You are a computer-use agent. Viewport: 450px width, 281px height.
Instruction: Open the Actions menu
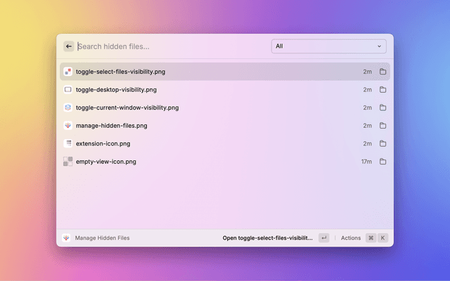coord(351,238)
